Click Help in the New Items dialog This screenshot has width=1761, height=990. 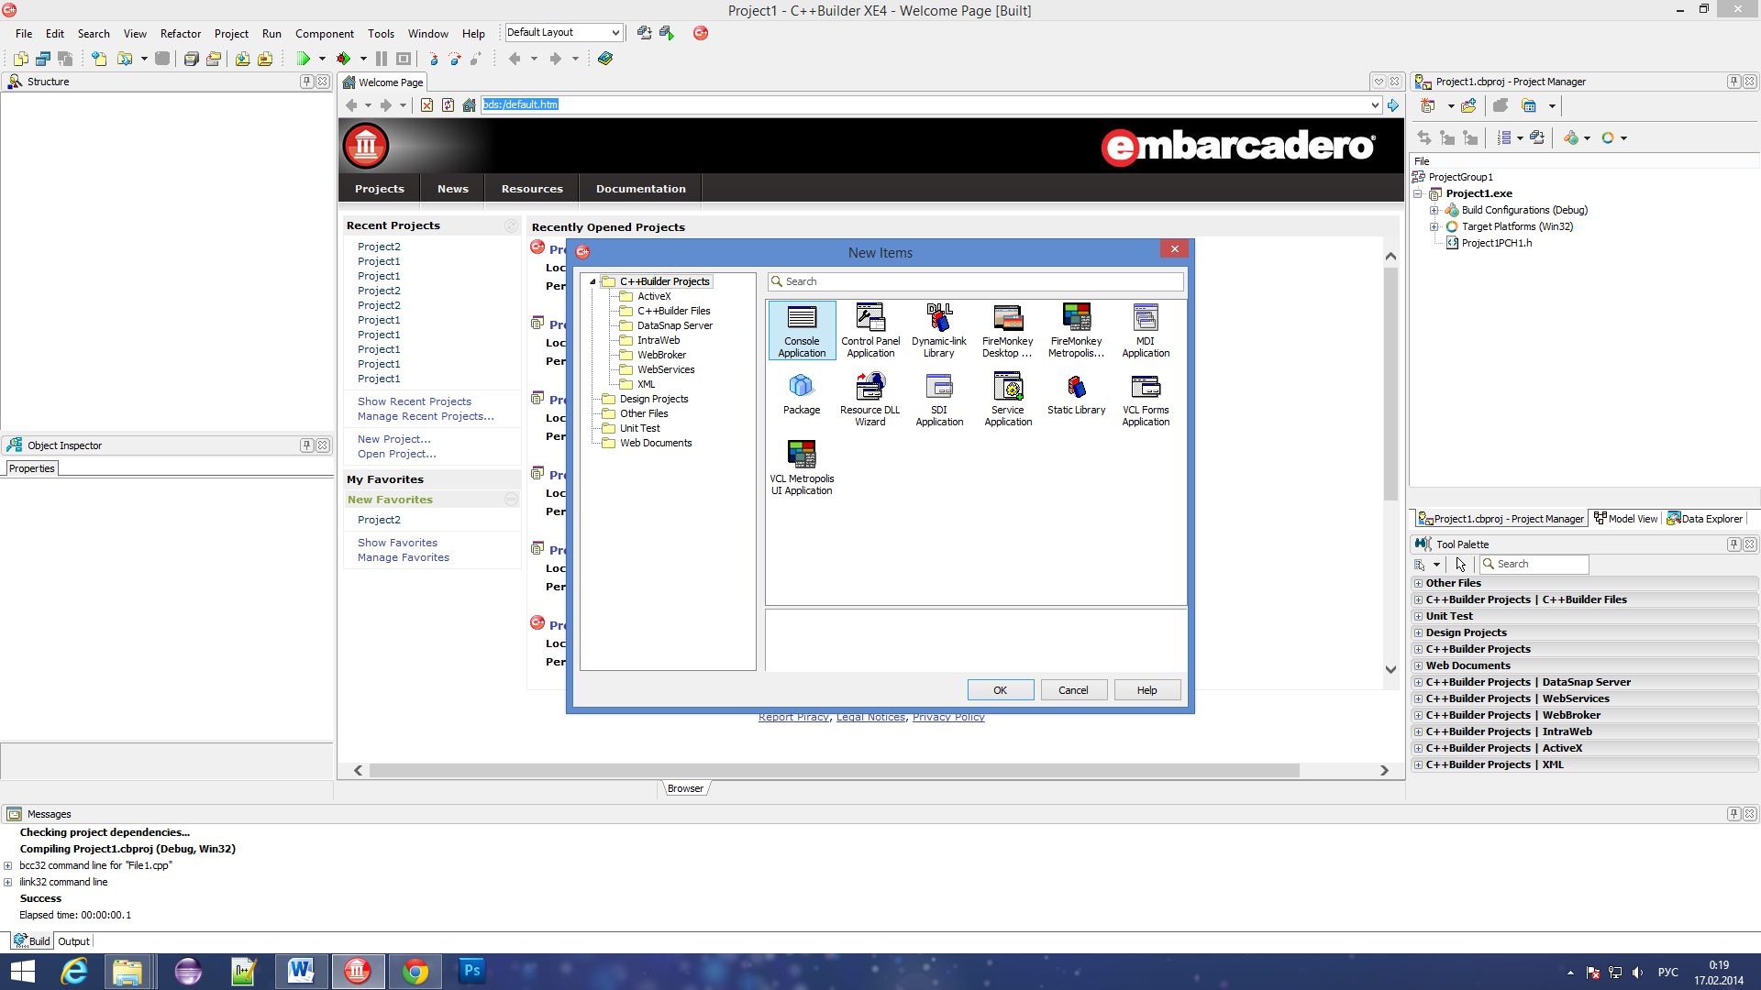pos(1147,690)
